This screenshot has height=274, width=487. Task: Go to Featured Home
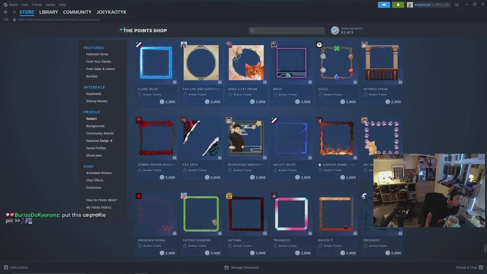(x=97, y=54)
